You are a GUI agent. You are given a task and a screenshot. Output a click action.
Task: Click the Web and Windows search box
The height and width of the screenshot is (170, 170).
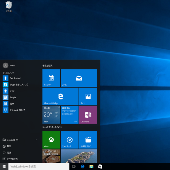(x=39, y=167)
